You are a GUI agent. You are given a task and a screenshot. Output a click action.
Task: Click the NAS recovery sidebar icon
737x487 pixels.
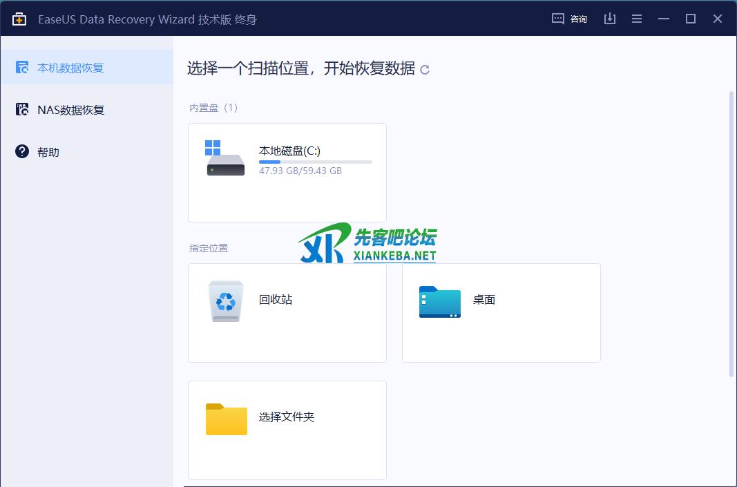pyautogui.click(x=22, y=110)
